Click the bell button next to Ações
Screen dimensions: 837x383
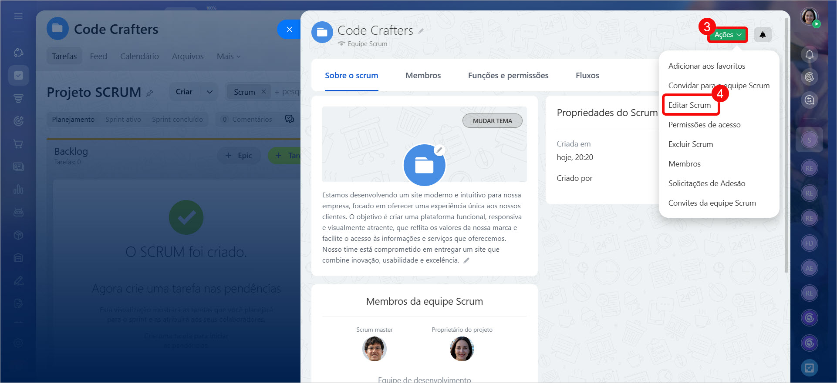(x=763, y=35)
